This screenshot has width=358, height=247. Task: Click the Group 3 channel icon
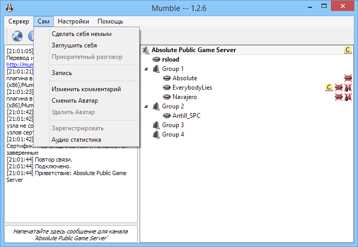(156, 125)
